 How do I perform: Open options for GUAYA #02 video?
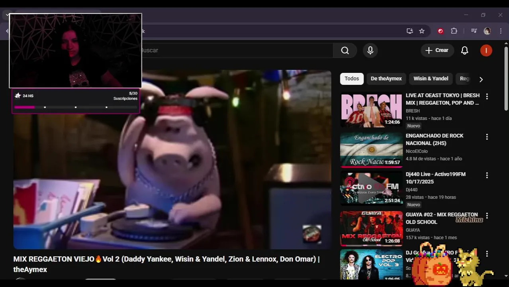tap(487, 216)
